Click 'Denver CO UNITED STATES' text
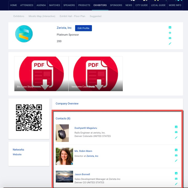This screenshot has height=188, width=188. pyautogui.click(x=89, y=183)
